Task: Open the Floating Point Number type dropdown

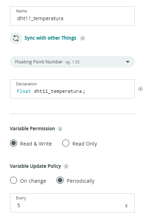Action: pyautogui.click(x=72, y=62)
